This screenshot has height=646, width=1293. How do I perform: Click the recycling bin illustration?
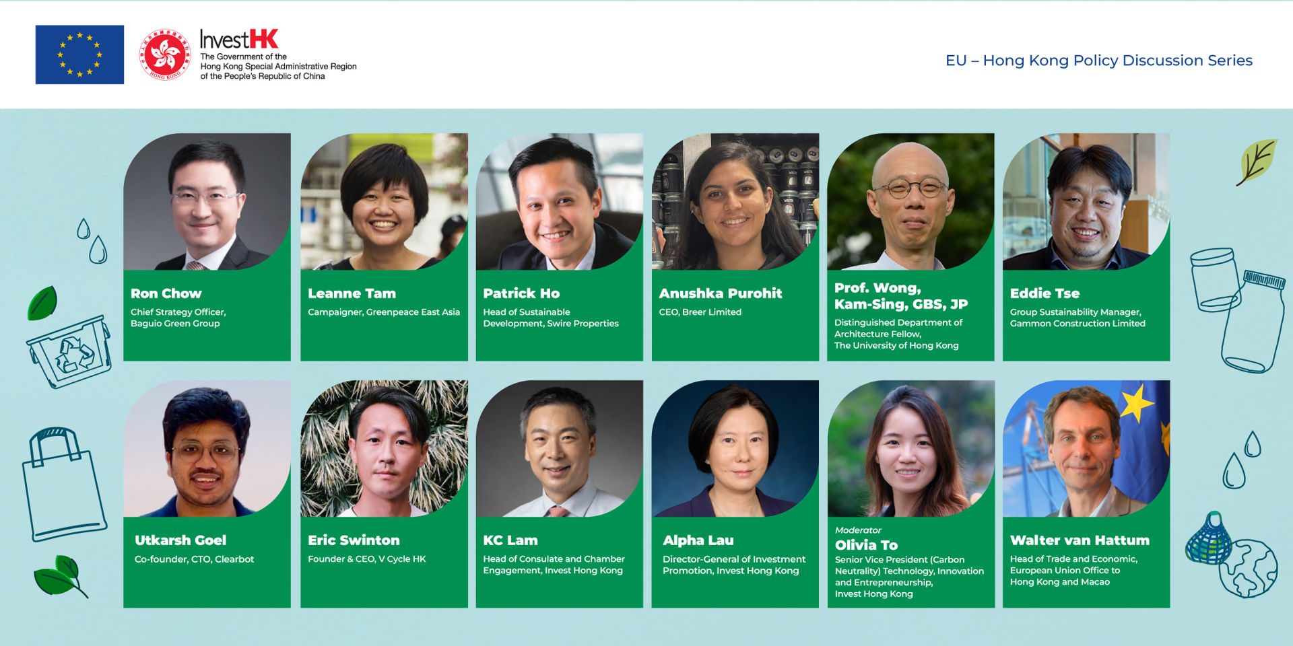69,351
